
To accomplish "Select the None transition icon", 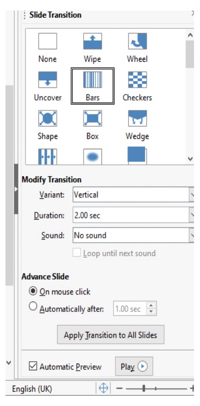I will tap(48, 41).
